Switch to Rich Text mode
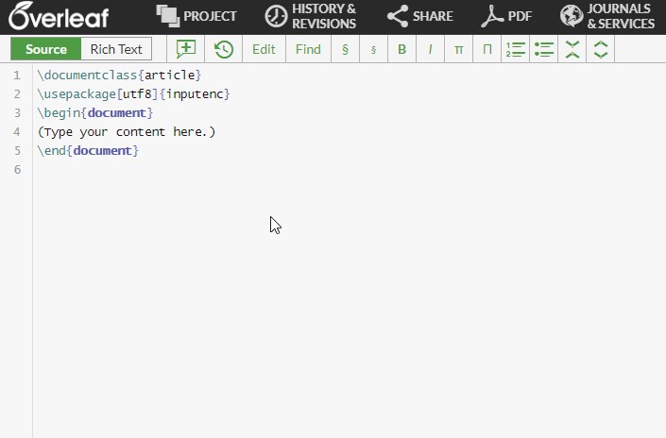 [116, 49]
